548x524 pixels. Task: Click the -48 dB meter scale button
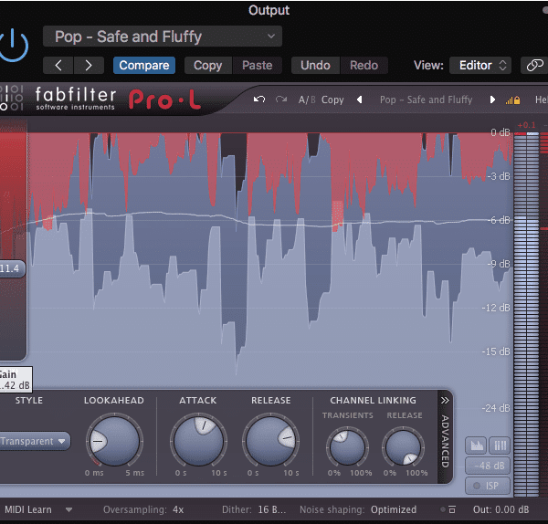coord(488,466)
